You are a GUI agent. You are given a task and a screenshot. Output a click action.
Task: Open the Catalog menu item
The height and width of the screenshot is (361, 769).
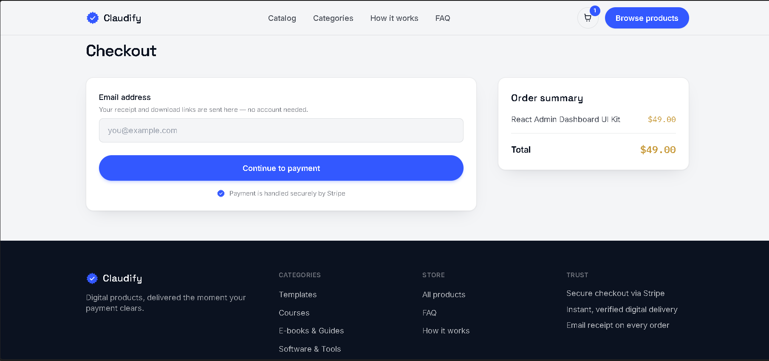click(282, 18)
